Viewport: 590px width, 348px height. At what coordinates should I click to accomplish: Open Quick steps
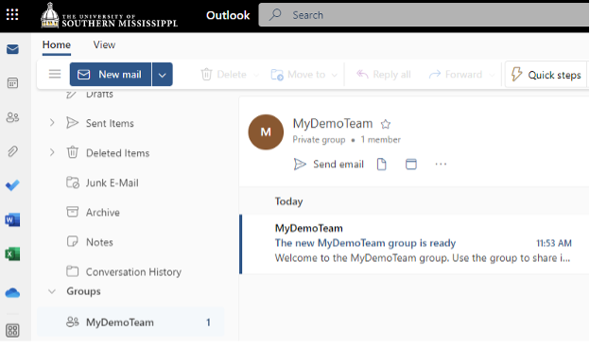point(546,74)
